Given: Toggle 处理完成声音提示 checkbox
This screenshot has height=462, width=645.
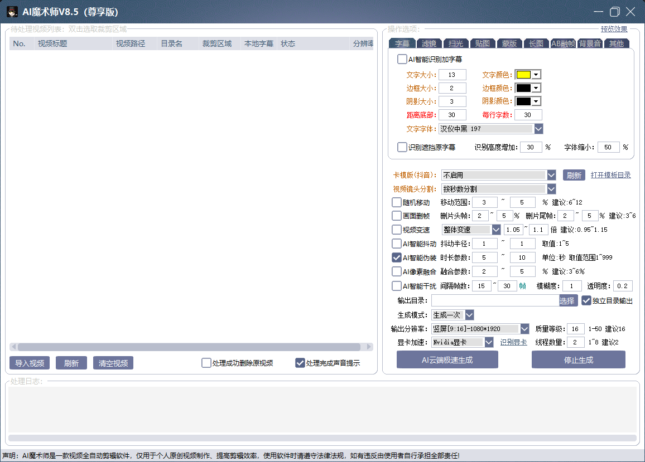Looking at the screenshot, I should click(x=300, y=363).
